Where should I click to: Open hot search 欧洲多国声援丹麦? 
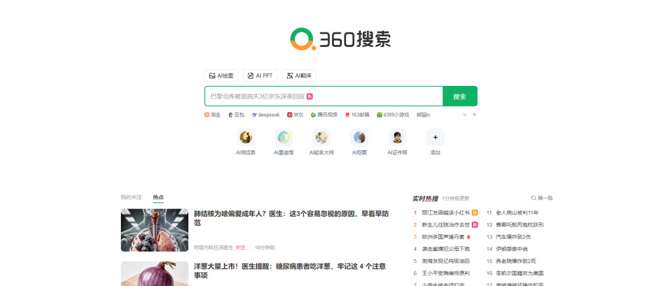point(443,237)
